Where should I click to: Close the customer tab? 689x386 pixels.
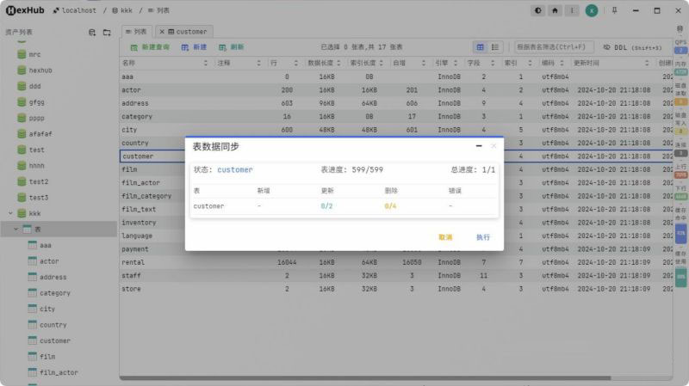[x=162, y=32]
